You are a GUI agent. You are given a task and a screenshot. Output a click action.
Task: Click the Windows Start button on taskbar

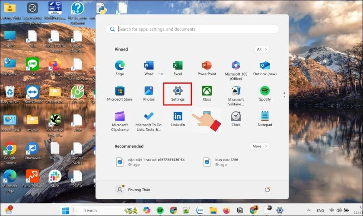point(66,210)
